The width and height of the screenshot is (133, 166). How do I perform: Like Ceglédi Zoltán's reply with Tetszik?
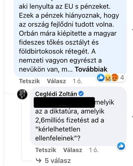[46, 150]
